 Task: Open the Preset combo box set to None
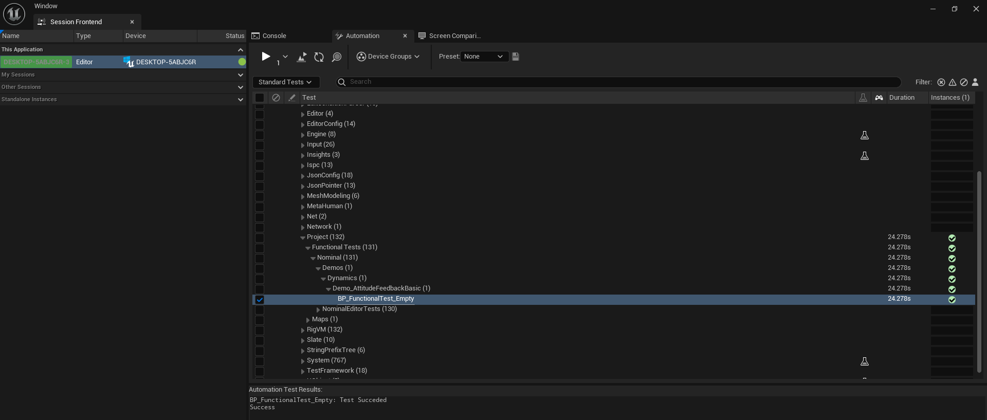pyautogui.click(x=484, y=57)
